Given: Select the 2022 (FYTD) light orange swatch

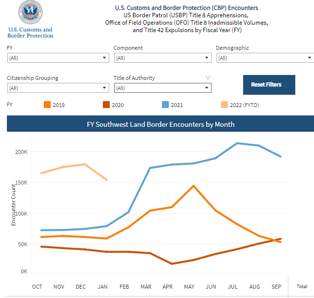Looking at the screenshot, I should [x=224, y=105].
